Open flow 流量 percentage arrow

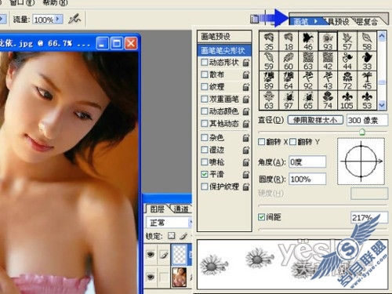tap(58, 19)
